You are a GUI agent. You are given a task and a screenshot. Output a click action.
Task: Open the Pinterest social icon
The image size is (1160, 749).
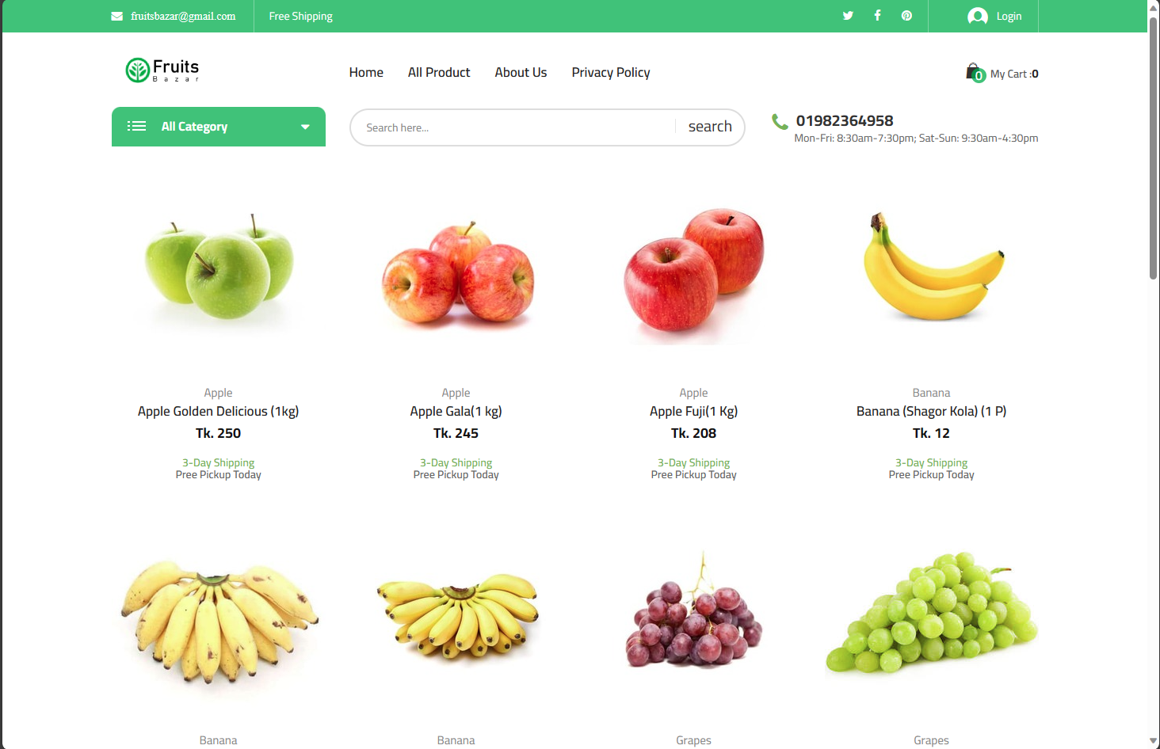pos(906,16)
